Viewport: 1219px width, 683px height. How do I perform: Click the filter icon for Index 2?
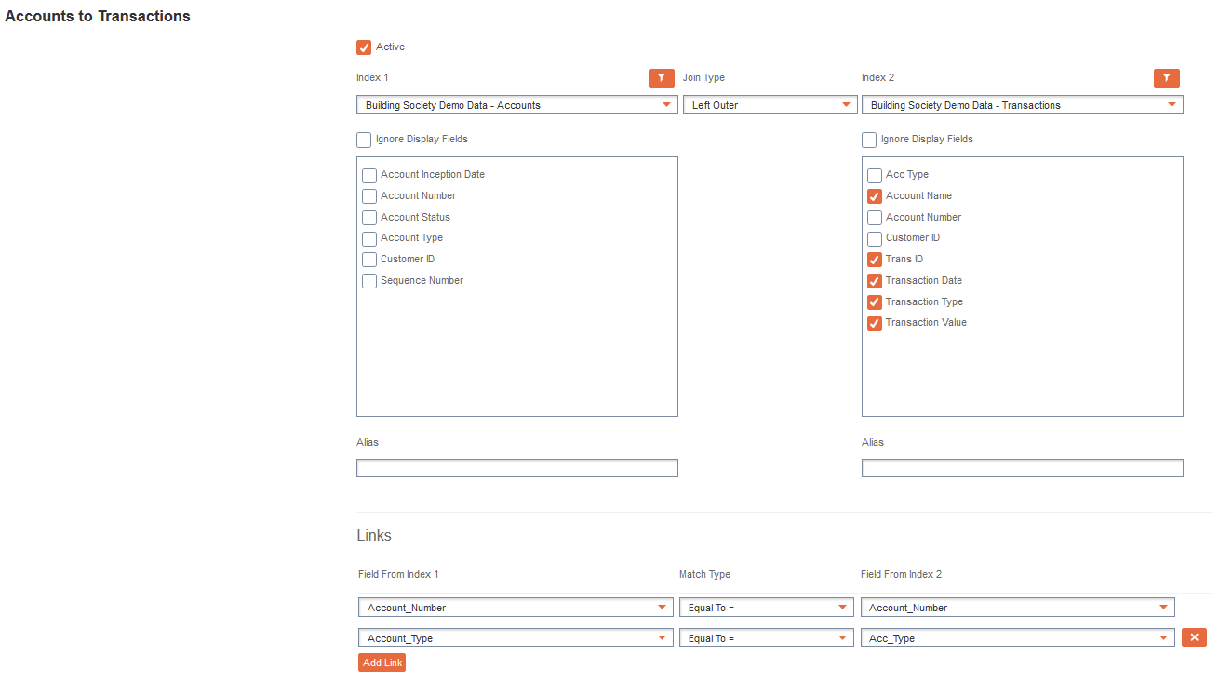[1166, 78]
